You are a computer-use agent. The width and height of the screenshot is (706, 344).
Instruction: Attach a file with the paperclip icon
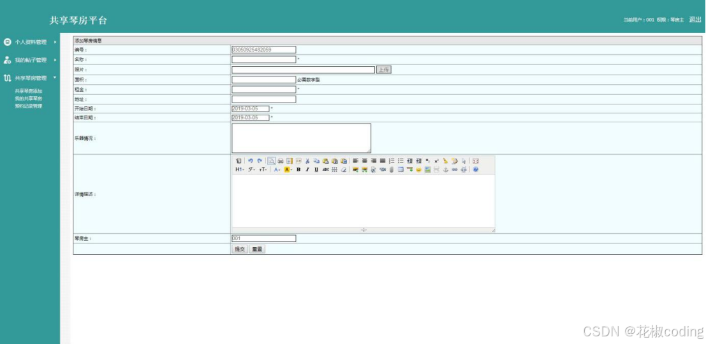point(392,169)
